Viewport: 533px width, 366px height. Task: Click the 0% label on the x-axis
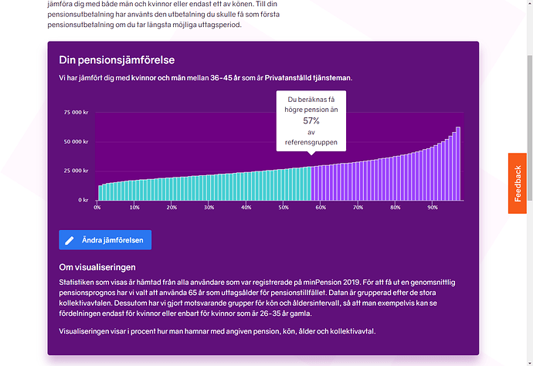click(x=97, y=207)
